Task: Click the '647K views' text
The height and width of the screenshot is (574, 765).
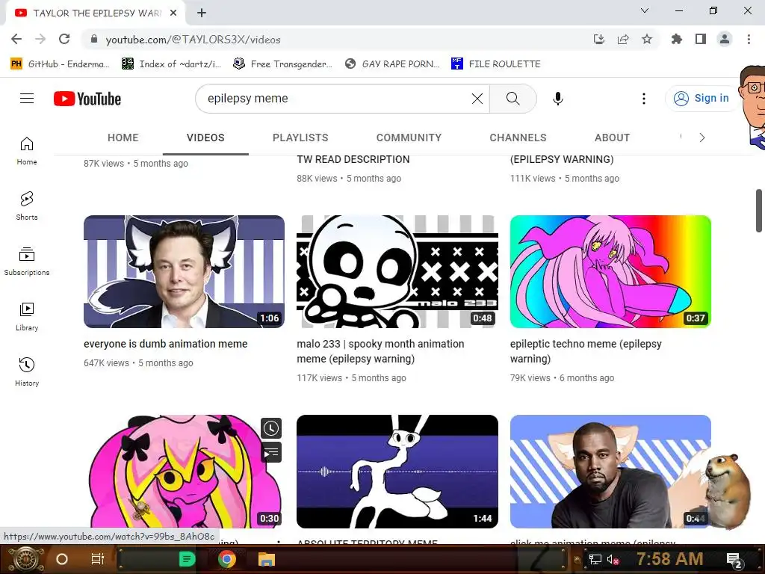Action: [106, 363]
